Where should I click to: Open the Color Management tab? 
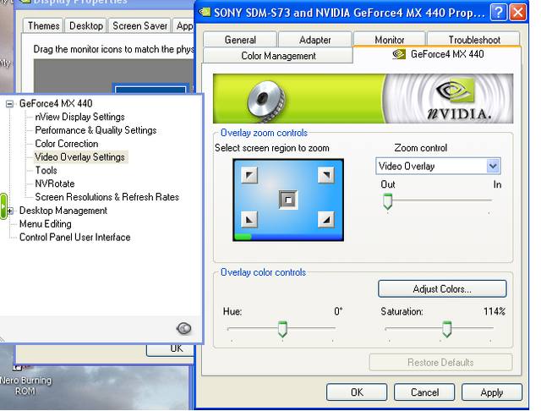tap(278, 56)
